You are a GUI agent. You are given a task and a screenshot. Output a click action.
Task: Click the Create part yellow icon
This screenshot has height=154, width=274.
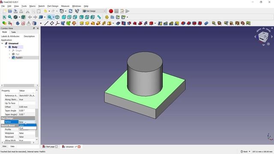[107, 17]
